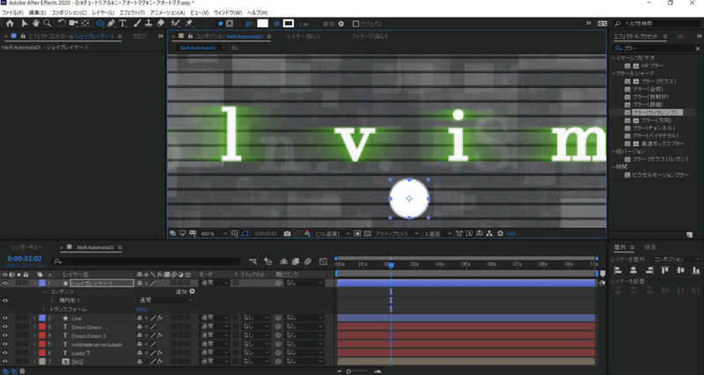Screen dimensions: 704x375
Task: Open the graph editor icon
Action: (323, 261)
